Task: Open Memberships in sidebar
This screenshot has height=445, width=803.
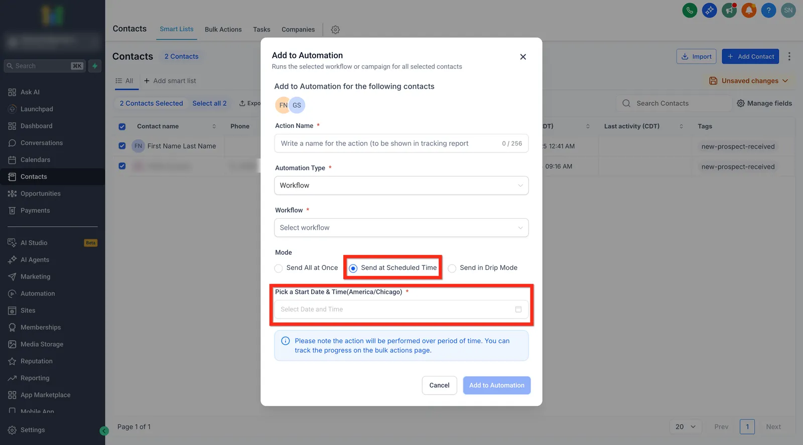Action: tap(41, 327)
